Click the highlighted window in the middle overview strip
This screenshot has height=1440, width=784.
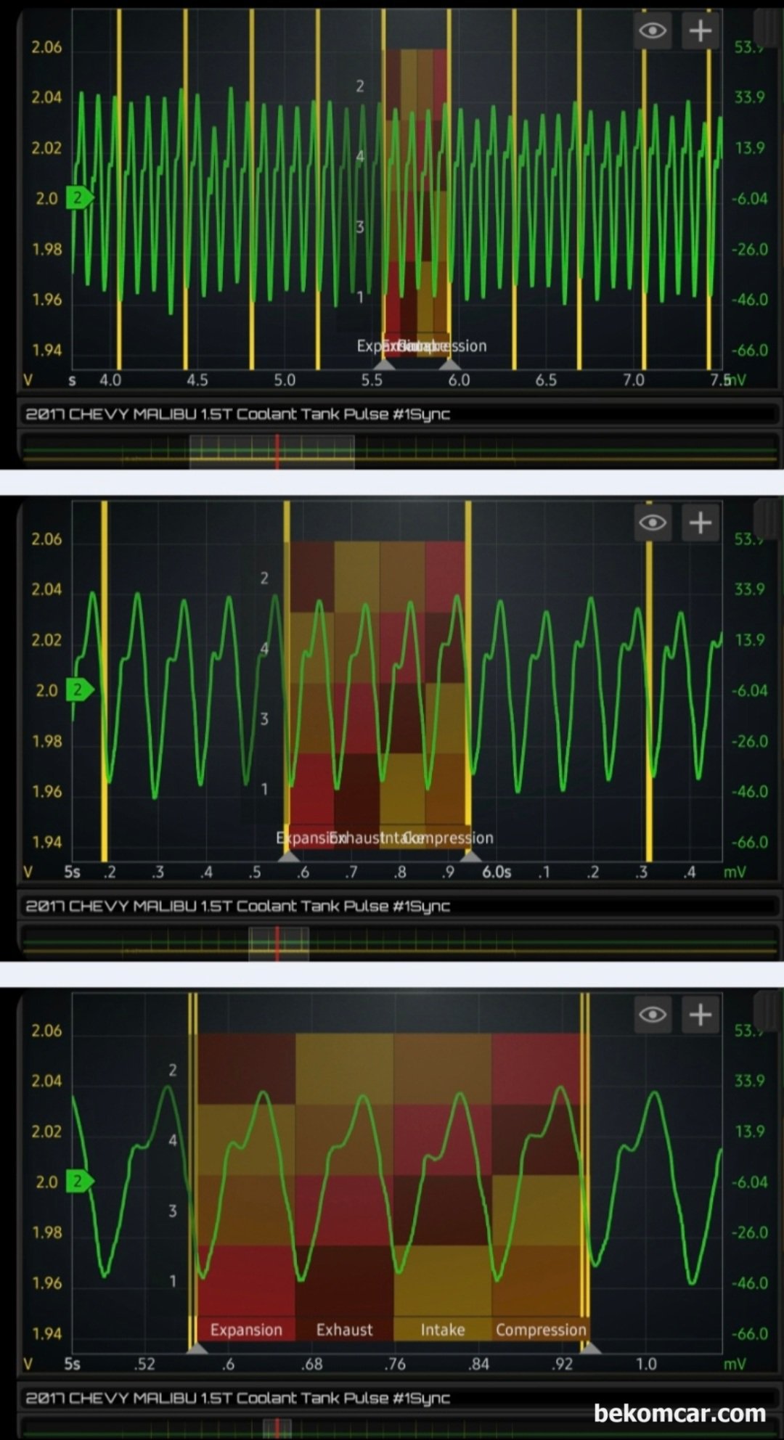point(279,944)
